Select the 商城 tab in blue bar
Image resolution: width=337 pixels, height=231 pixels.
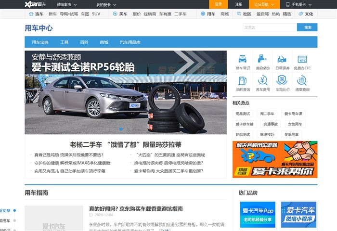click(104, 42)
